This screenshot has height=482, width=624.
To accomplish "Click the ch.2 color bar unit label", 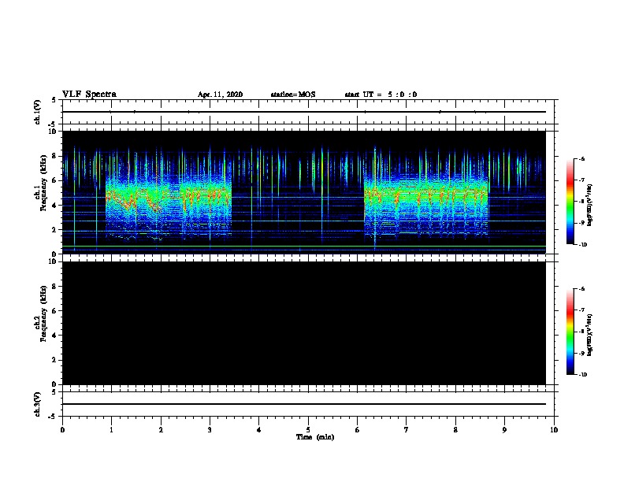I will [590, 336].
